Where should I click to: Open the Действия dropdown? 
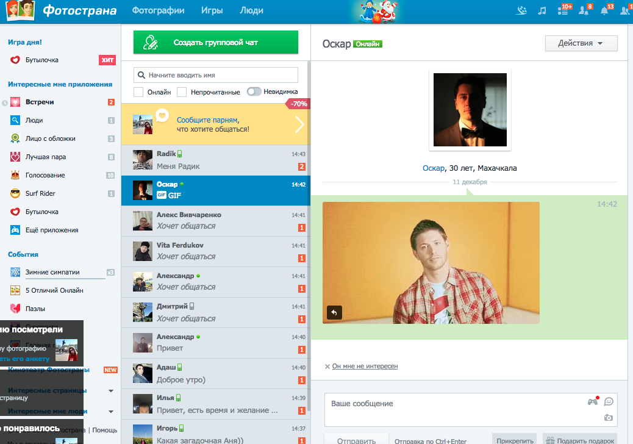click(581, 43)
